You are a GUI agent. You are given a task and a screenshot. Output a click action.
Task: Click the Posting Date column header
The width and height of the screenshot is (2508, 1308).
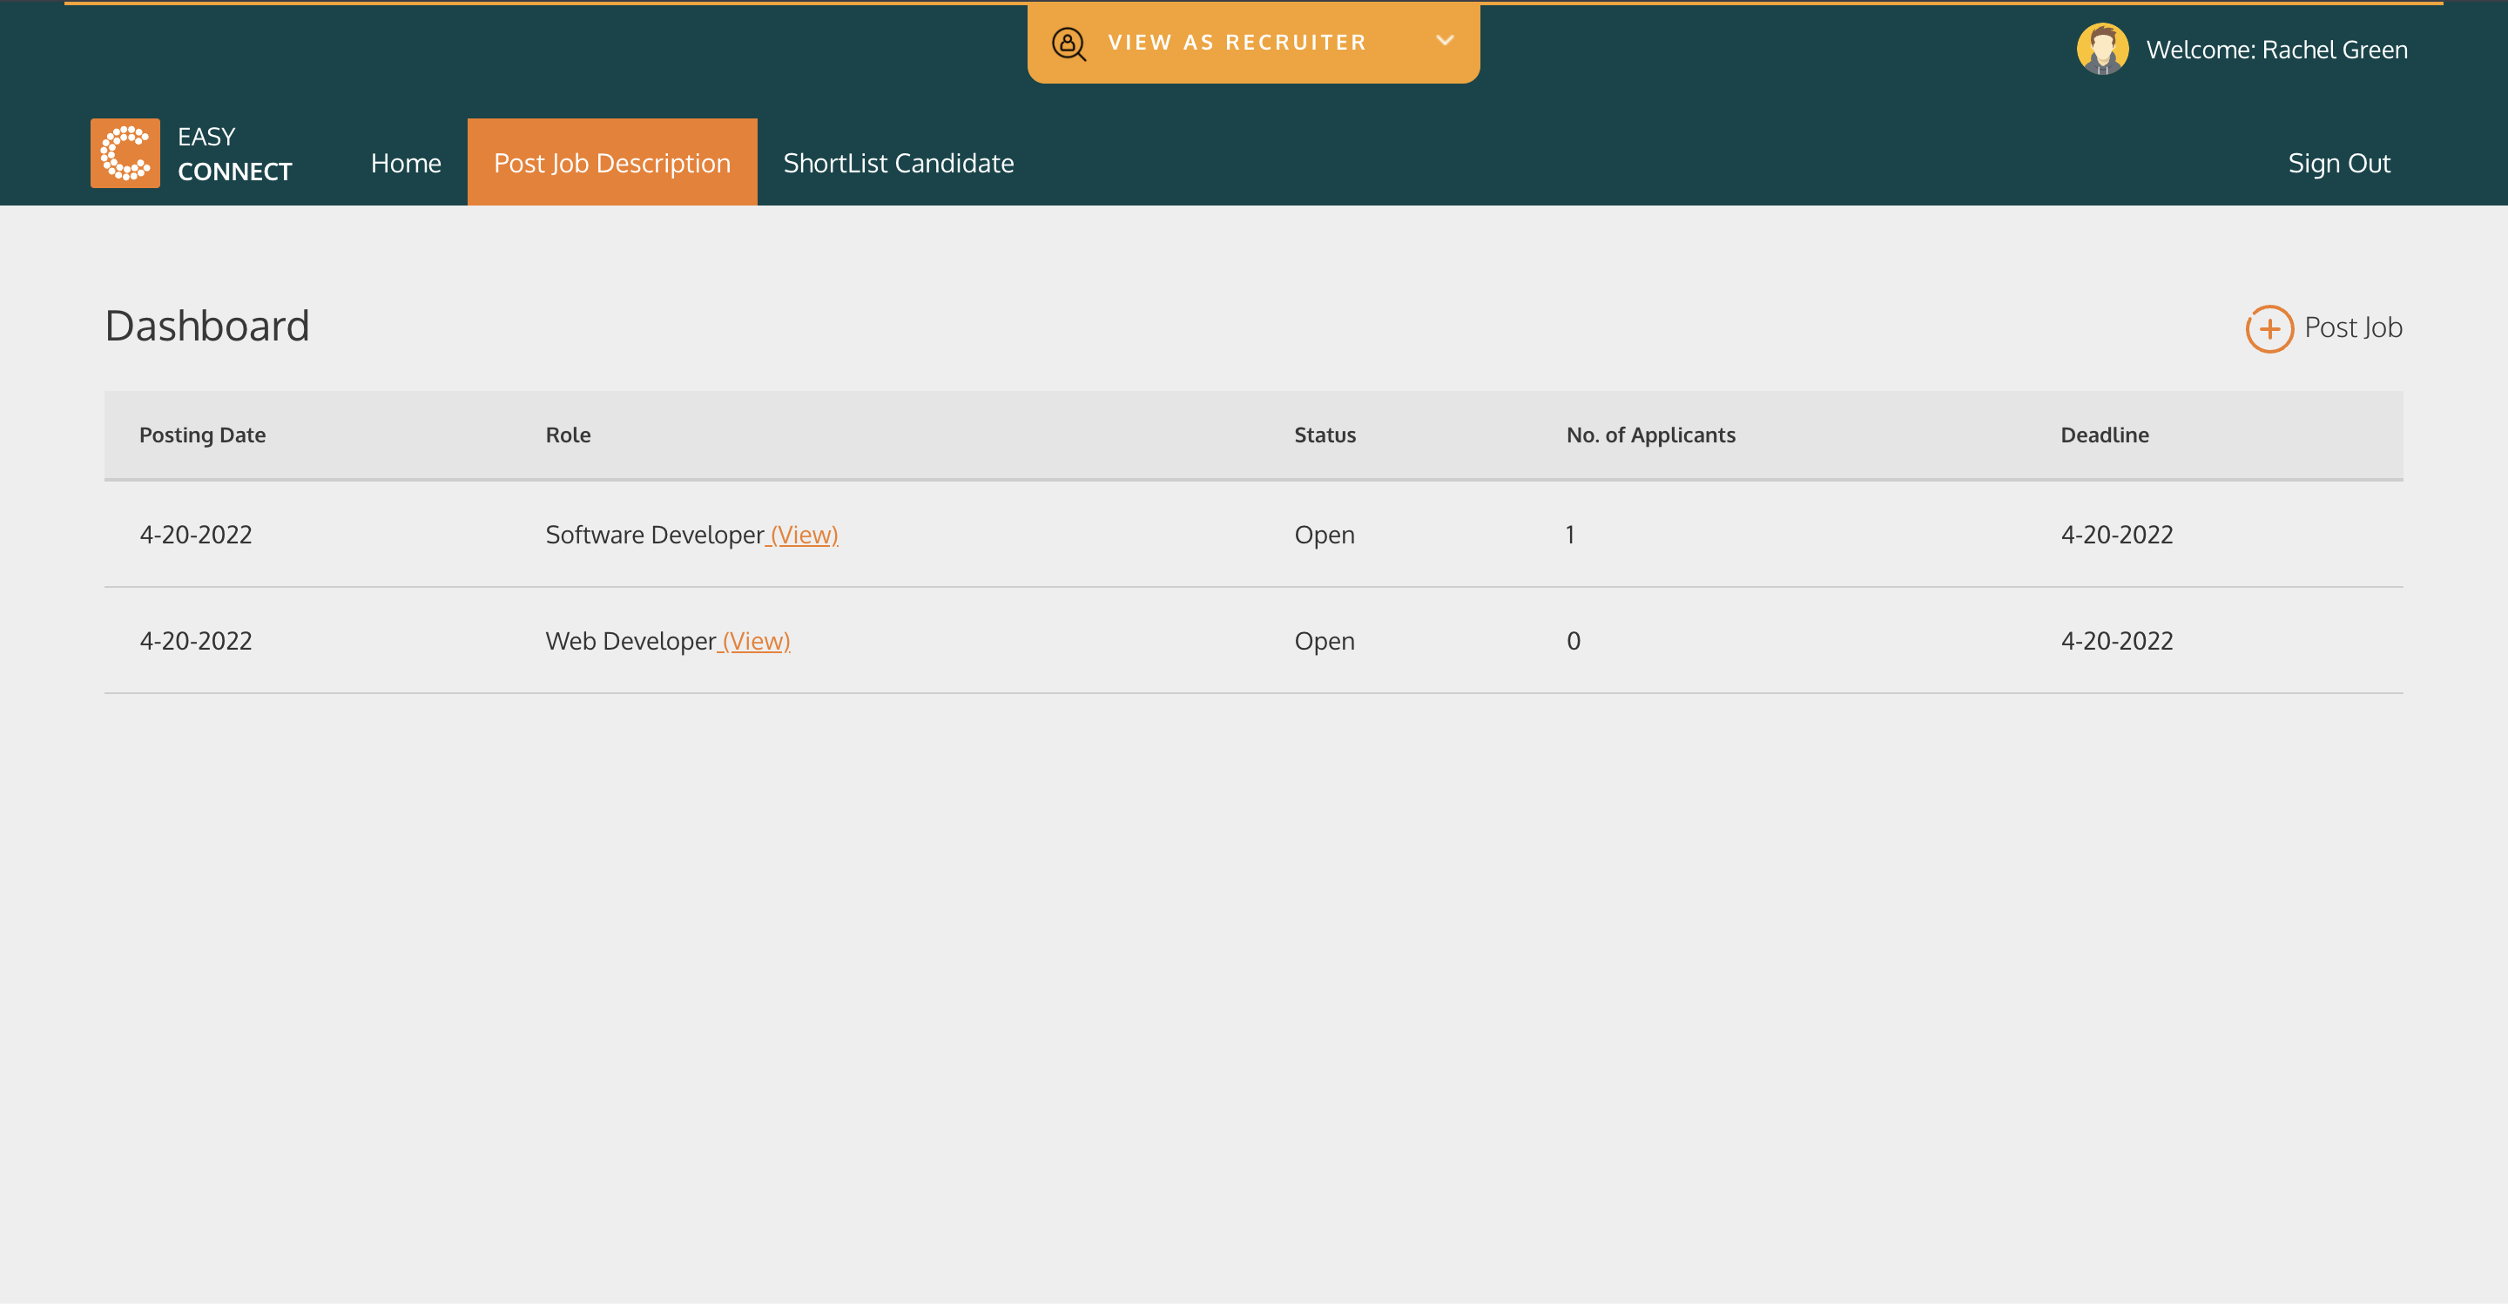click(x=203, y=435)
